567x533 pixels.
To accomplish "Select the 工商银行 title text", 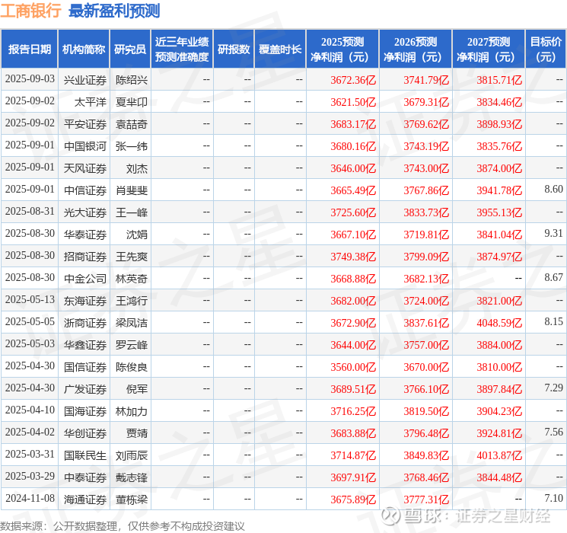I will [30, 11].
